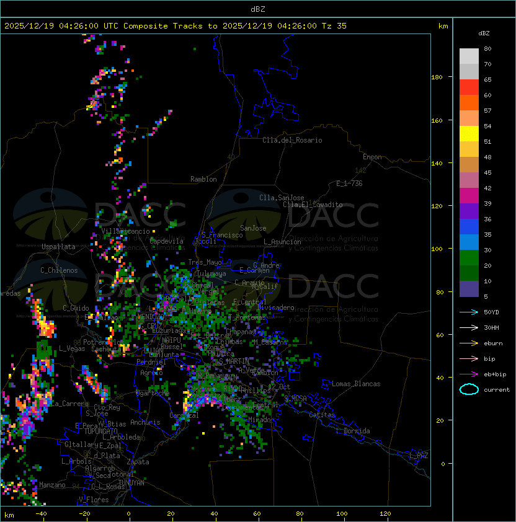Image resolution: width=516 pixels, height=522 pixels.
Task: Click the Perdriel label
Action: tap(151, 361)
